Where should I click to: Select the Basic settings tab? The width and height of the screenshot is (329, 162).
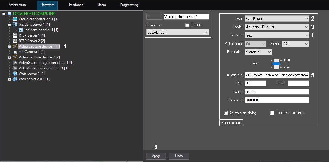coord(231,123)
